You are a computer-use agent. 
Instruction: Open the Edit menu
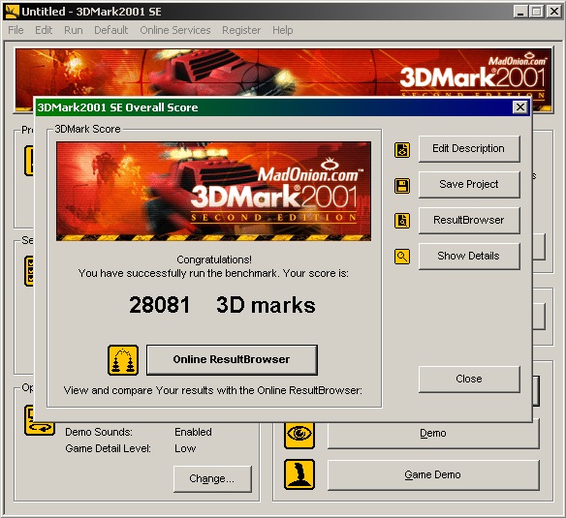click(44, 30)
